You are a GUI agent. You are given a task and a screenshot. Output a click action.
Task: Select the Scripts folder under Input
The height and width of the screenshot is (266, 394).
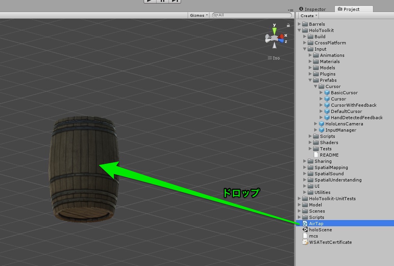coord(345,136)
